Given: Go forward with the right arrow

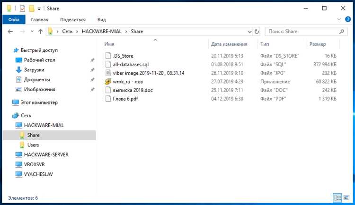Looking at the screenshot, I should pos(22,32).
